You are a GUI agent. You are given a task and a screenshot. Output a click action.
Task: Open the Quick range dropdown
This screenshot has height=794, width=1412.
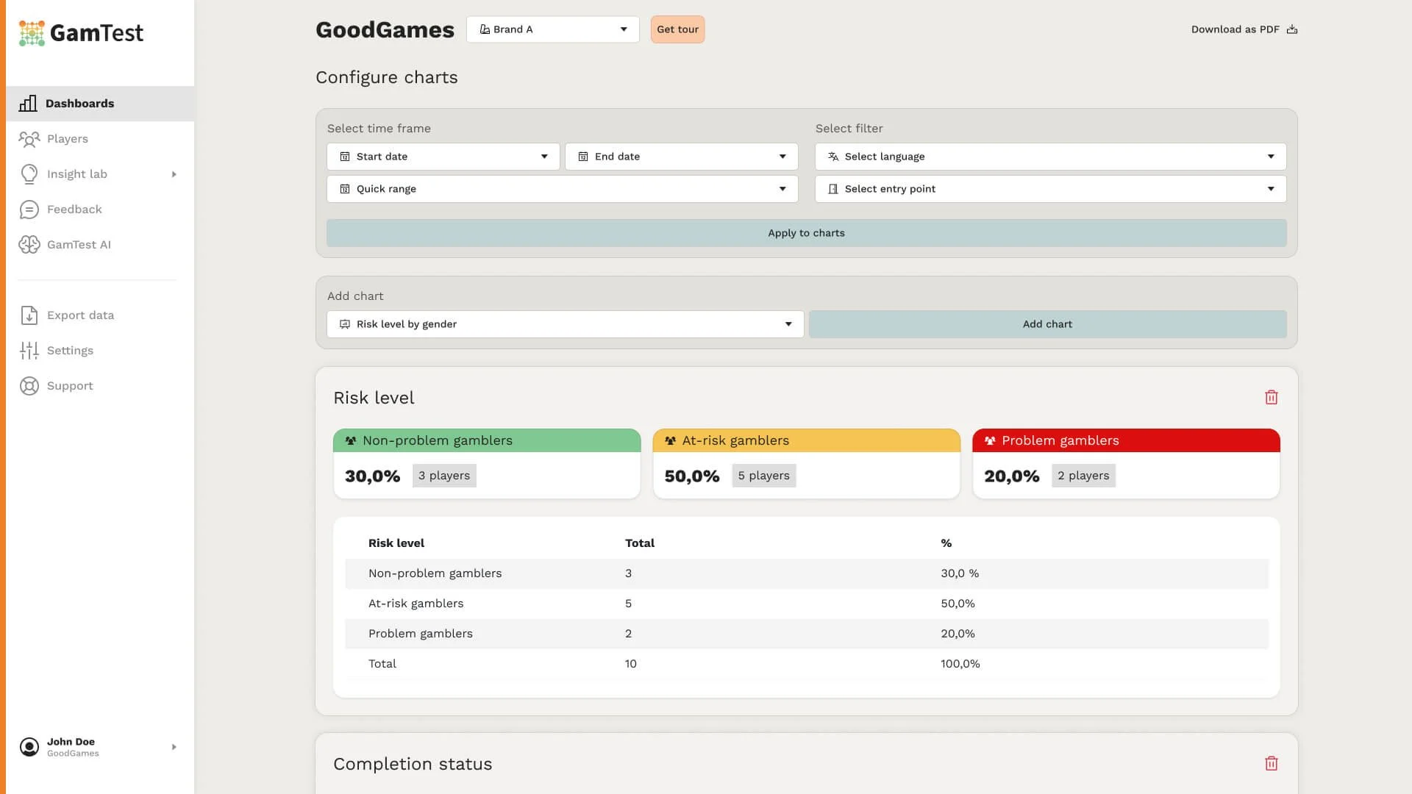pyautogui.click(x=563, y=189)
